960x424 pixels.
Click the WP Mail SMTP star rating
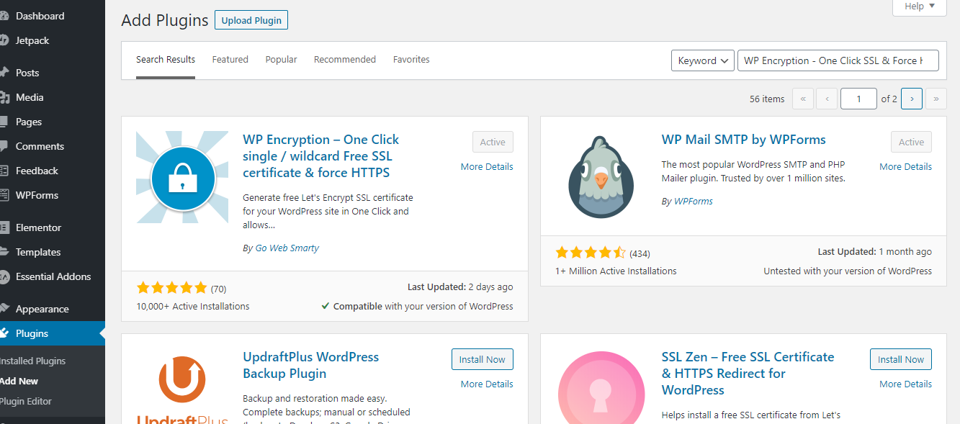coord(591,253)
